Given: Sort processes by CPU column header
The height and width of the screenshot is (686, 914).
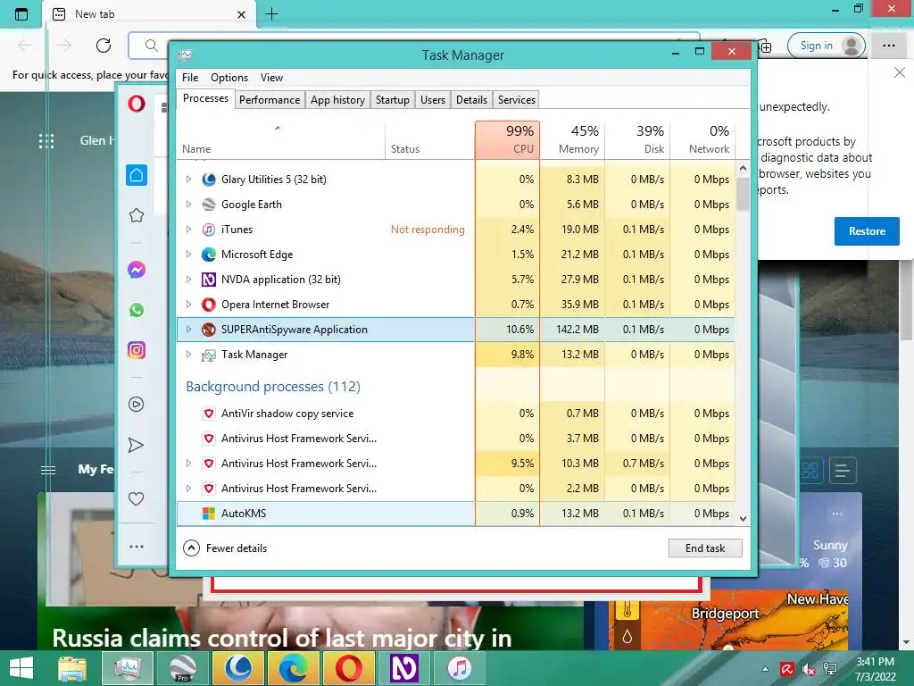Looking at the screenshot, I should (x=507, y=139).
